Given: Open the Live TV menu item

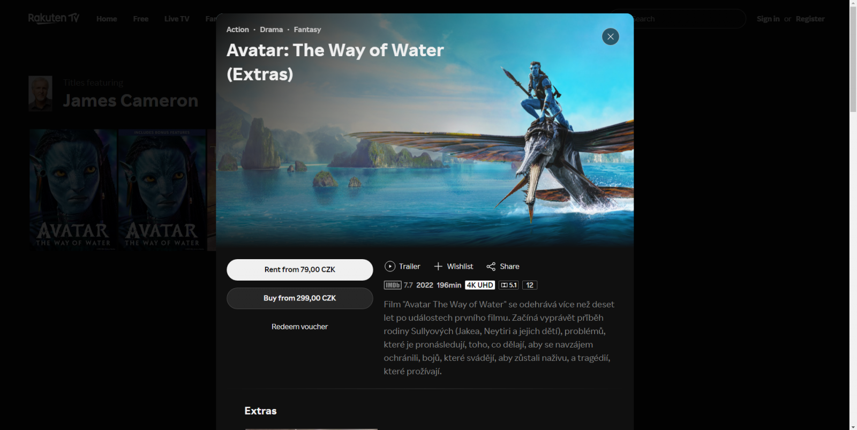Looking at the screenshot, I should [x=177, y=19].
